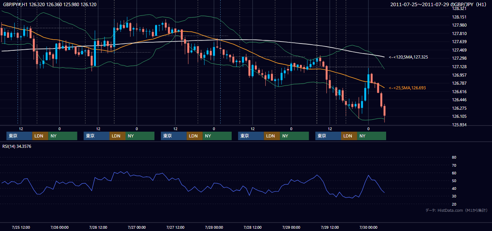Select RSI level 60 on scale
This screenshot has height=231, width=492.
(x=454, y=173)
